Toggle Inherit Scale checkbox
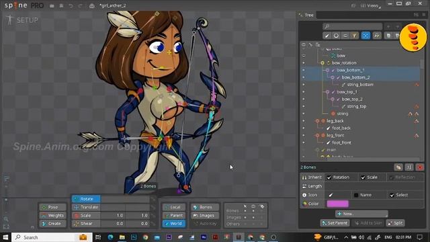430x242 pixels. (x=363, y=177)
